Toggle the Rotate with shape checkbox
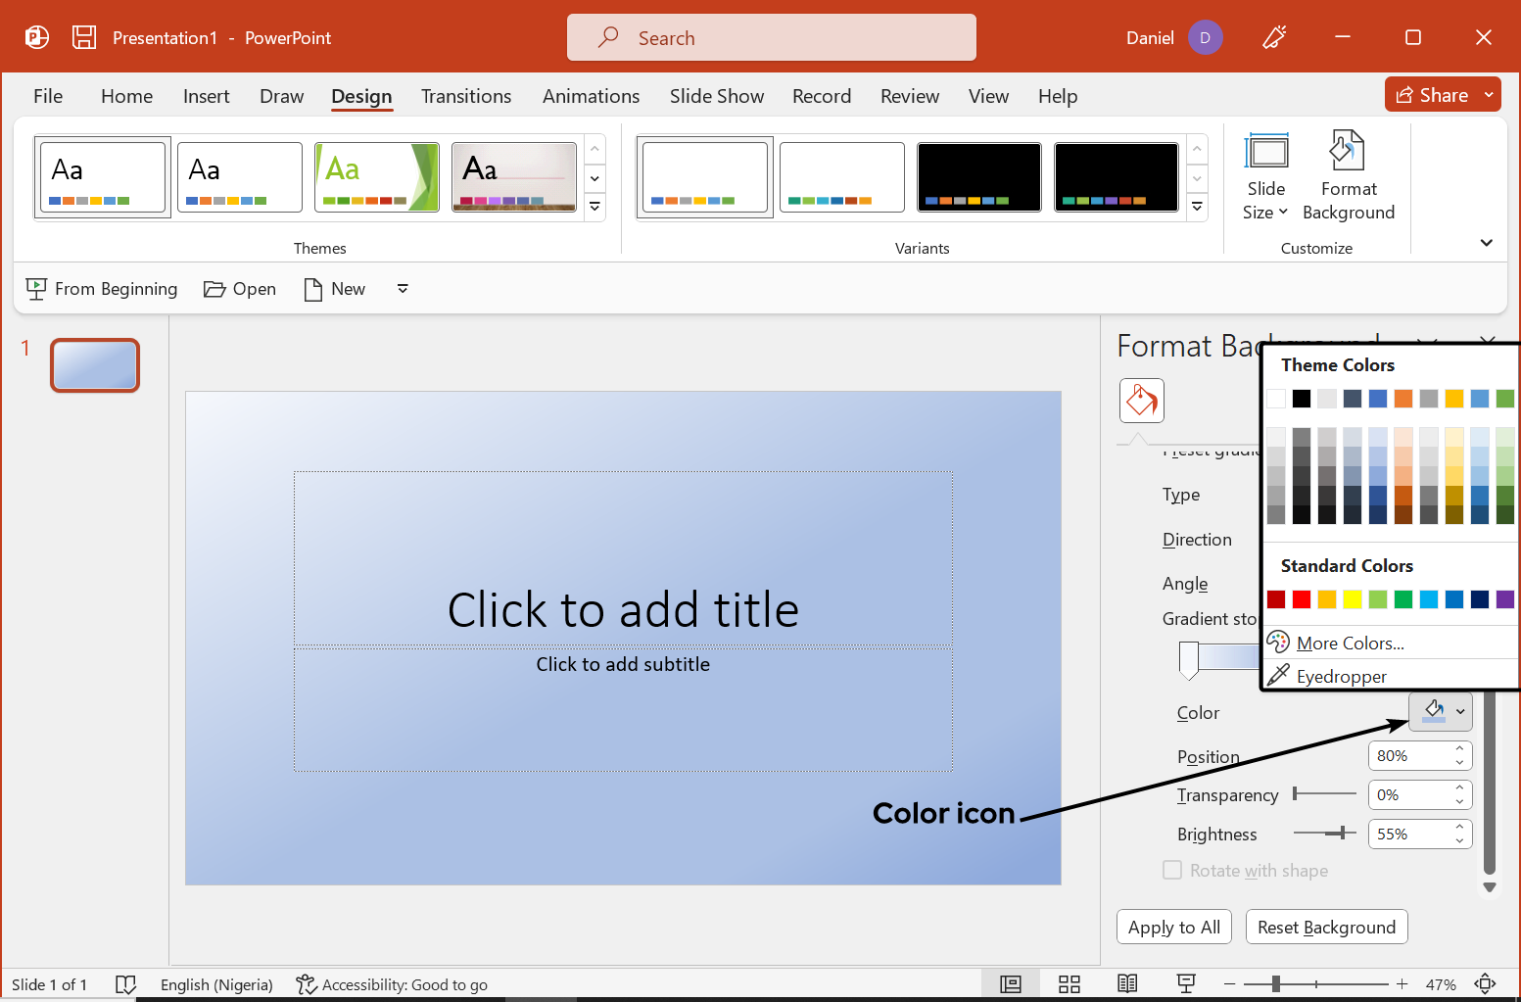Image resolution: width=1521 pixels, height=1002 pixels. [x=1172, y=870]
